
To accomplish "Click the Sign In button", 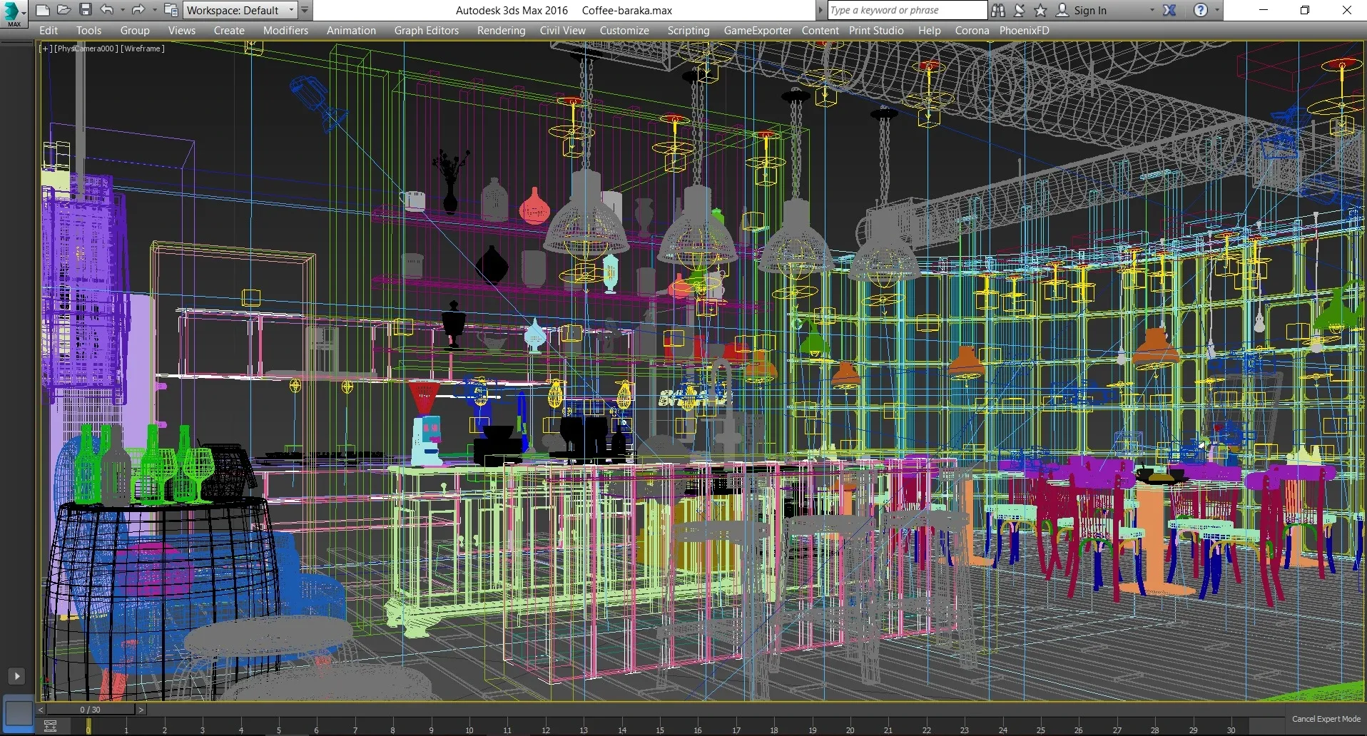I will (x=1089, y=10).
